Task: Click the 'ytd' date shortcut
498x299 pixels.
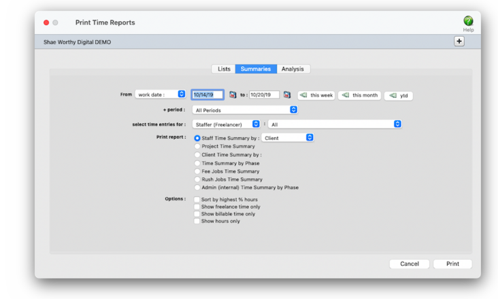Action: click(x=398, y=95)
